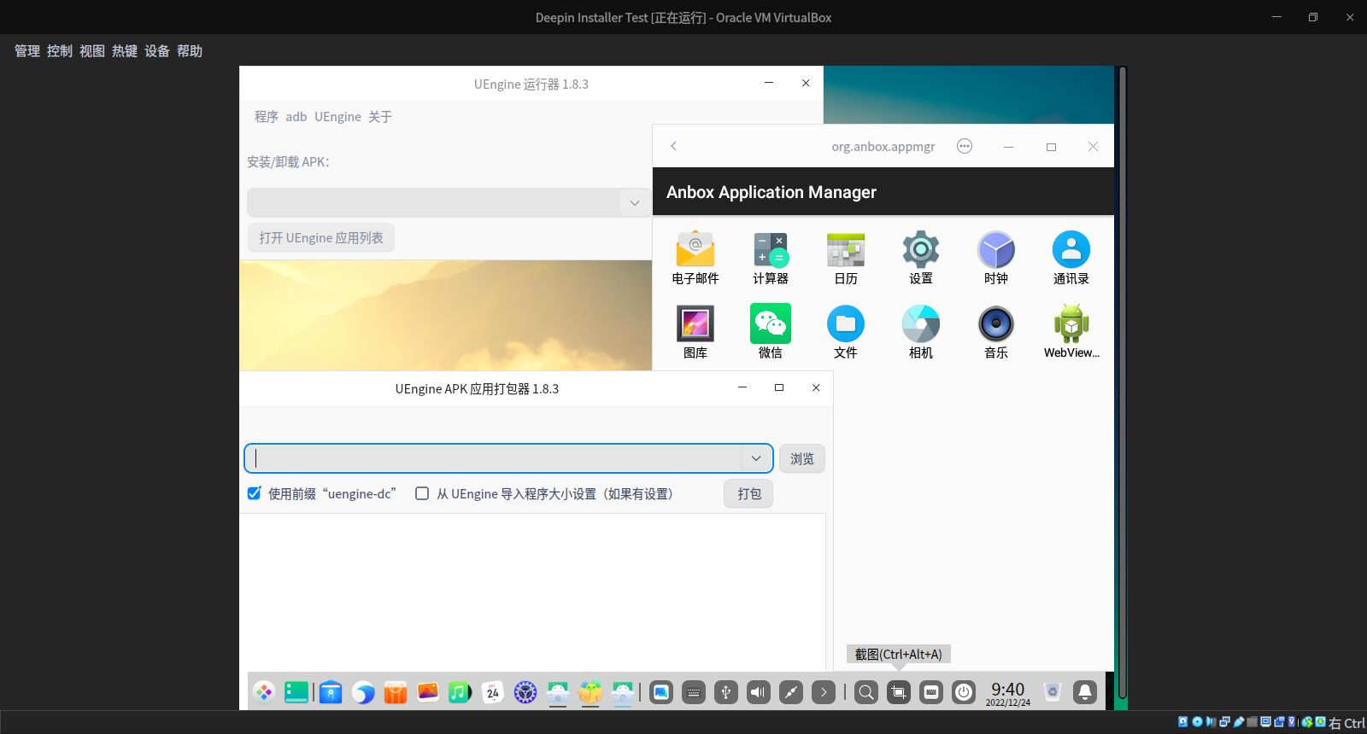The image size is (1367, 734).
Task: Open the VirtualBox 热键 menu
Action: 125,51
